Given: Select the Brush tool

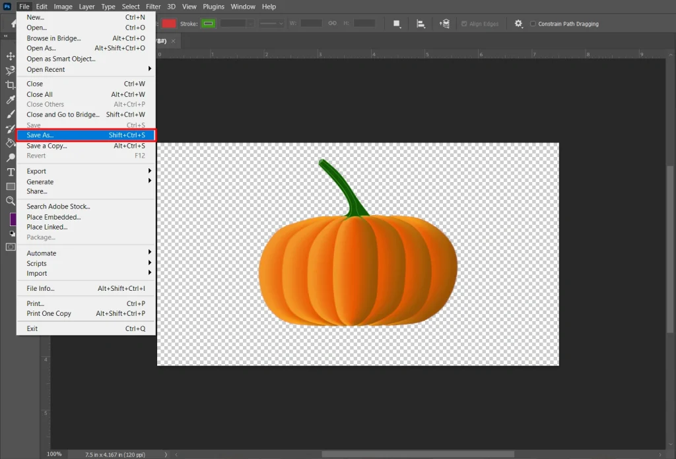Looking at the screenshot, I should (11, 114).
